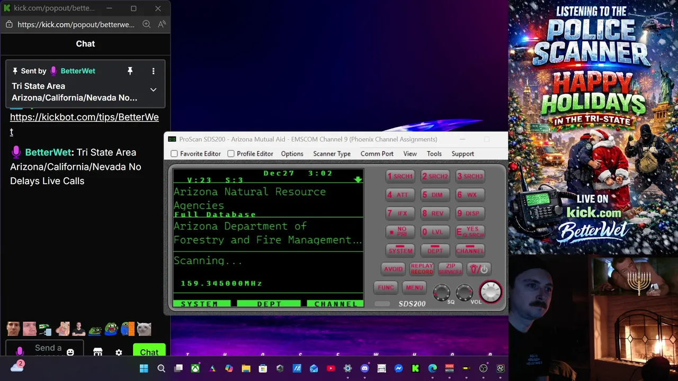This screenshot has height=381, width=678.
Task: Open Windows taskbar Search
Action: tap(162, 368)
